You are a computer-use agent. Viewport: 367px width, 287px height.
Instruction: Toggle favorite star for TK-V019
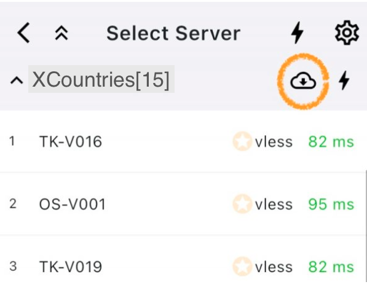(242, 267)
